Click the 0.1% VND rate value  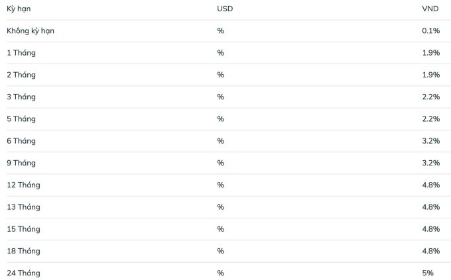[431, 30]
